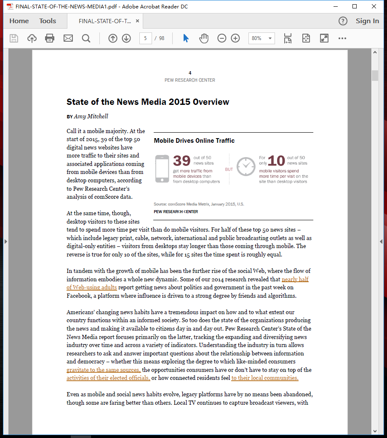This screenshot has height=438, width=387.
Task: Click the large '10' figure
Action: pyautogui.click(x=276, y=160)
